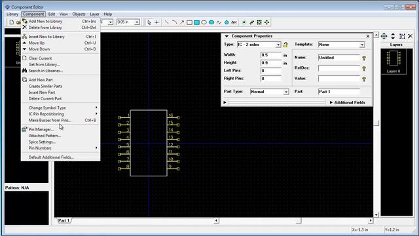Open the Objects menu

[x=79, y=14]
